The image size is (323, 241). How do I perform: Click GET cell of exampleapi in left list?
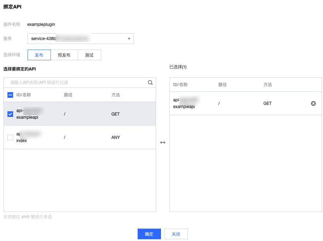pyautogui.click(x=116, y=114)
